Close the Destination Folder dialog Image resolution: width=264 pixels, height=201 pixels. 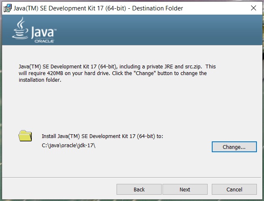254,8
